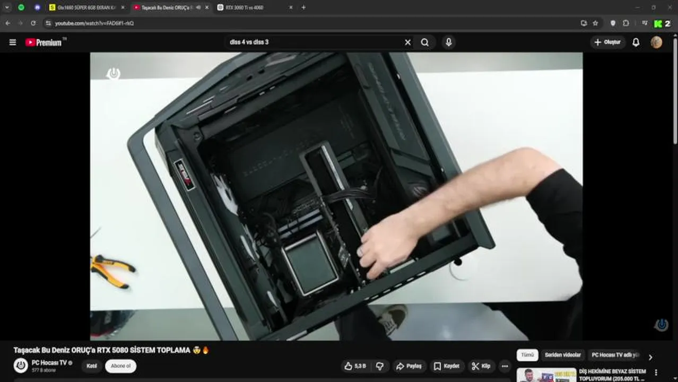Open more actions three-dot menu under video
Viewport: 678px width, 382px height.
point(505,366)
